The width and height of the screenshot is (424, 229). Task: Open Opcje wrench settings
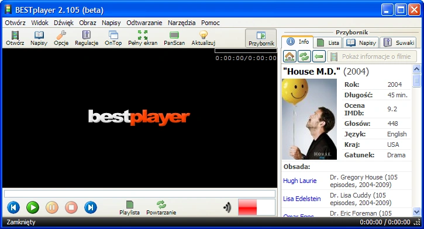61,38
